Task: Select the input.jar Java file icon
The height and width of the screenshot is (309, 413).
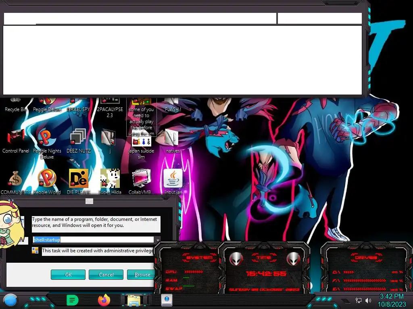Action: click(173, 182)
